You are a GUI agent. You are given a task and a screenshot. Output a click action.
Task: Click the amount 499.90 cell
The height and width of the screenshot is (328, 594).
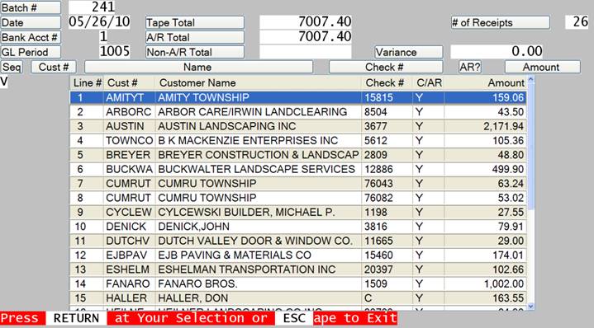coord(485,169)
